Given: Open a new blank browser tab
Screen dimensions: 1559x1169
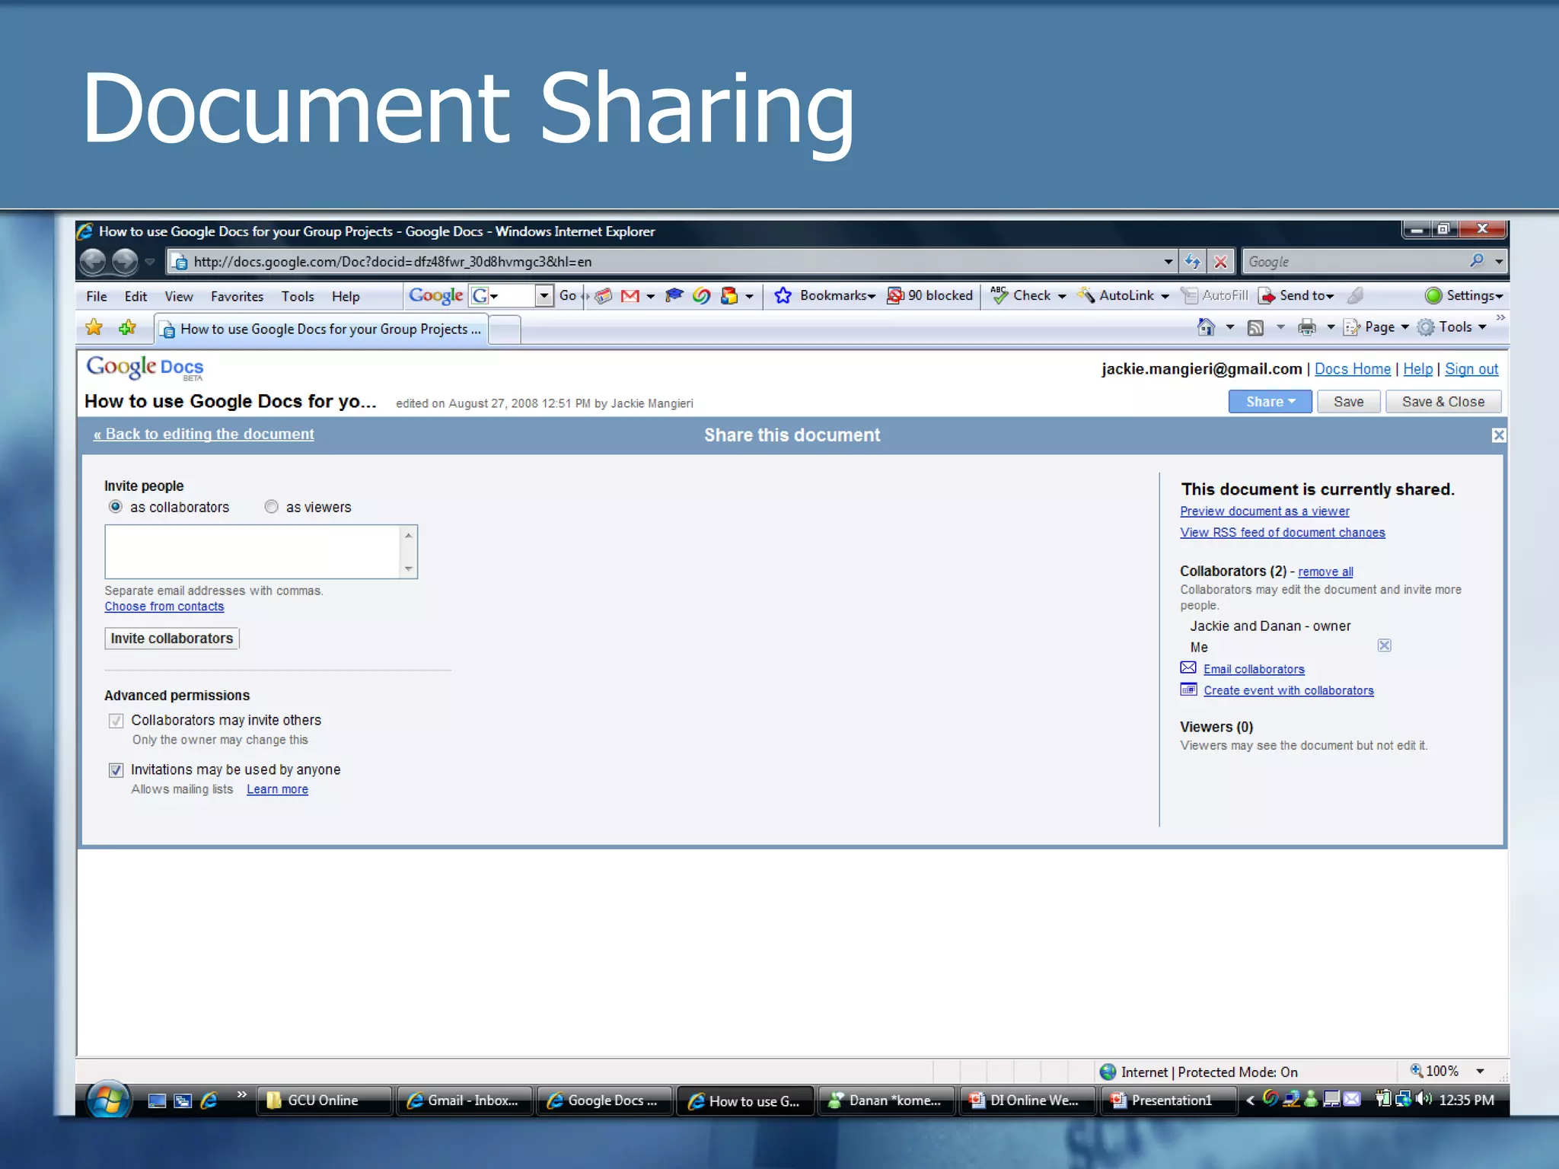Looking at the screenshot, I should coord(504,330).
